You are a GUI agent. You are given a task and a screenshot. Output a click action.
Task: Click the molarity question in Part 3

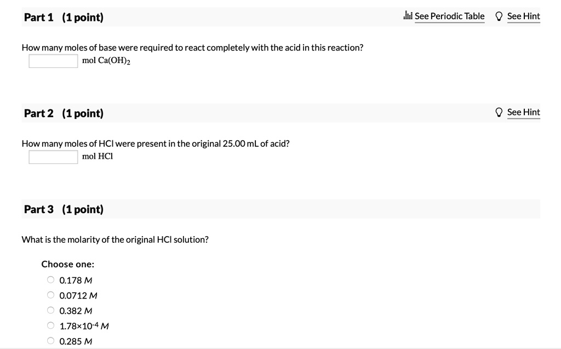point(115,239)
